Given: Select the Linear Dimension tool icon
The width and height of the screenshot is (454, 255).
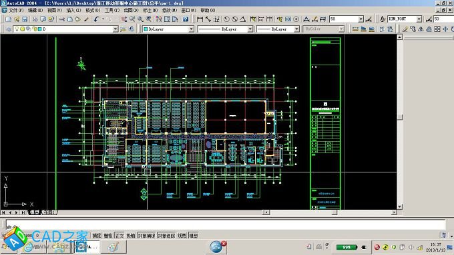Looking at the screenshot, I should 200,19.
